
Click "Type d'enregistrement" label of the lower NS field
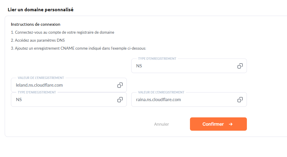[x=37, y=92]
